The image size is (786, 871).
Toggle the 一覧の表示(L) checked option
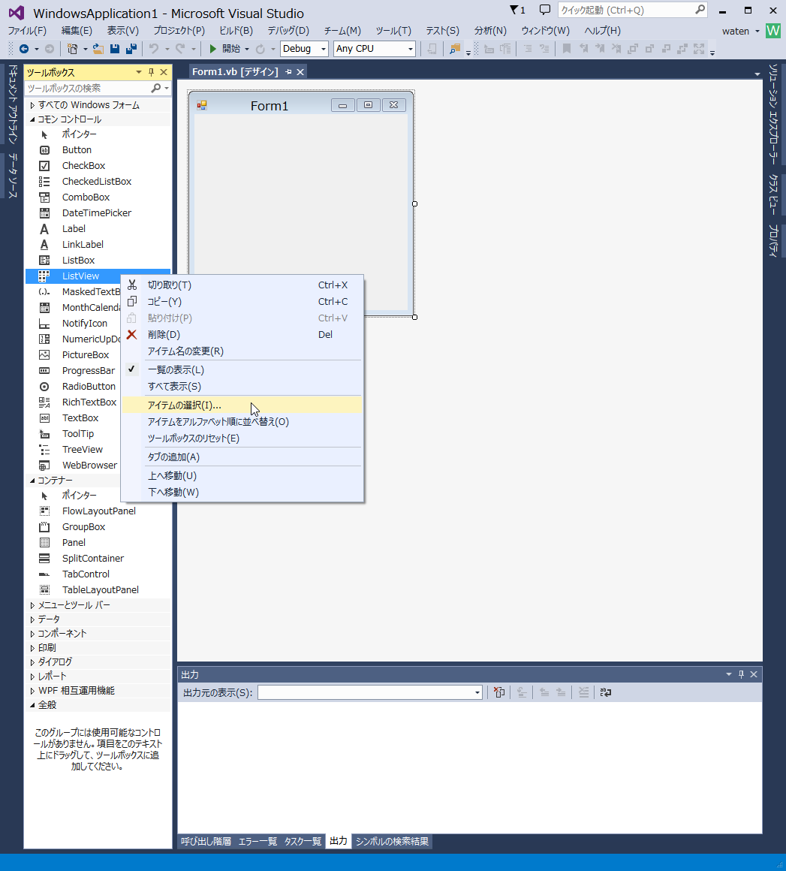coord(242,370)
